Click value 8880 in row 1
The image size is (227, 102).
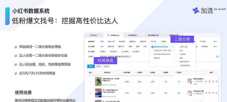coord(127,82)
